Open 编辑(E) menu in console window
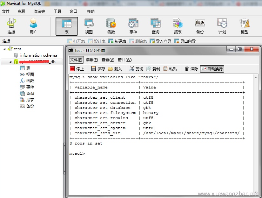Viewport: 262px width, 198px height. point(92,60)
